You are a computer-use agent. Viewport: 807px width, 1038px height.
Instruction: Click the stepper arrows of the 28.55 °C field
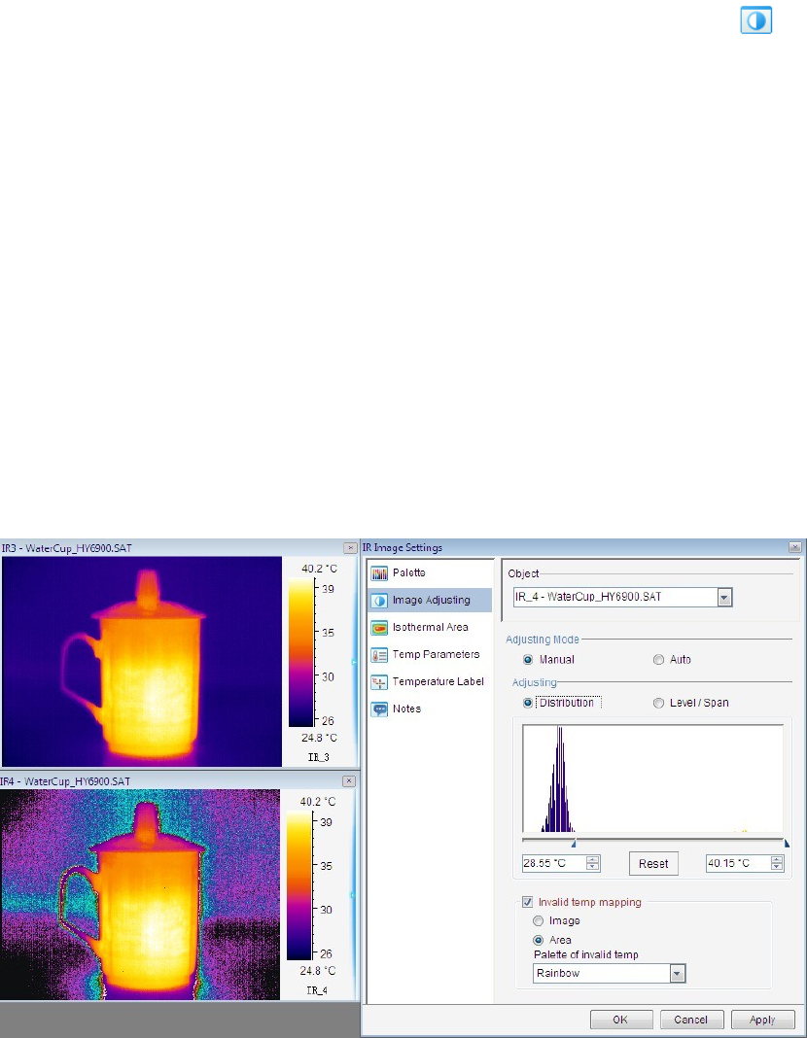click(x=593, y=863)
